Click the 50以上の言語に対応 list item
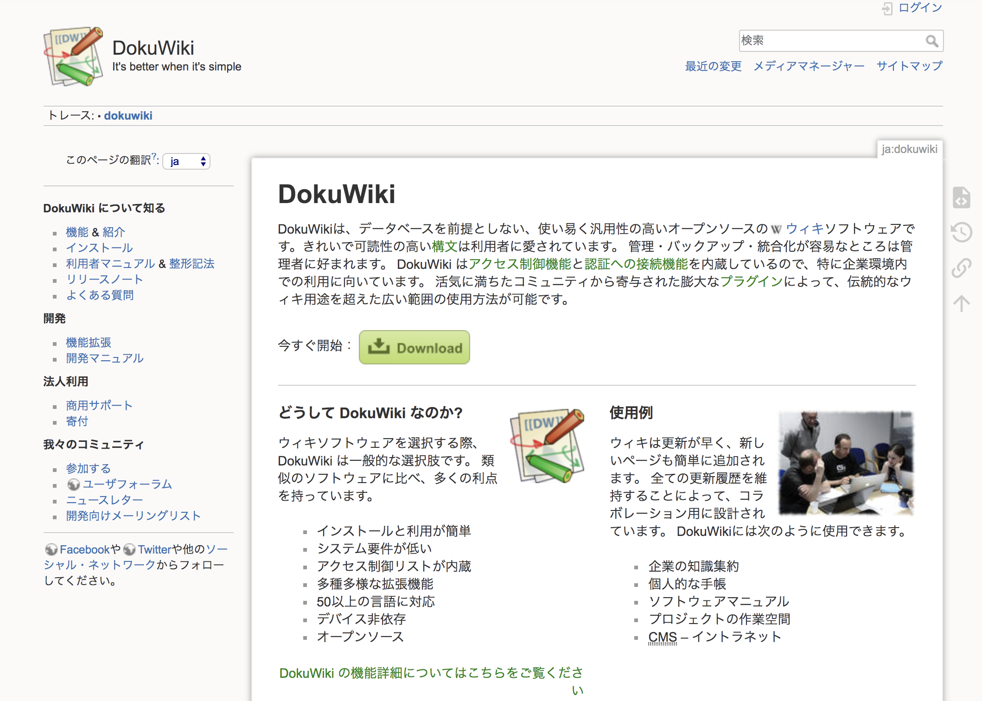Image resolution: width=982 pixels, height=701 pixels. 376,602
